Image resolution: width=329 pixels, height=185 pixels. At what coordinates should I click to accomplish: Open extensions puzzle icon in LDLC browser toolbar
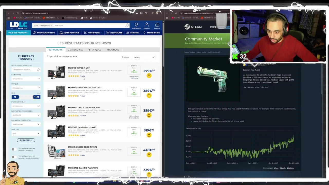(x=146, y=13)
